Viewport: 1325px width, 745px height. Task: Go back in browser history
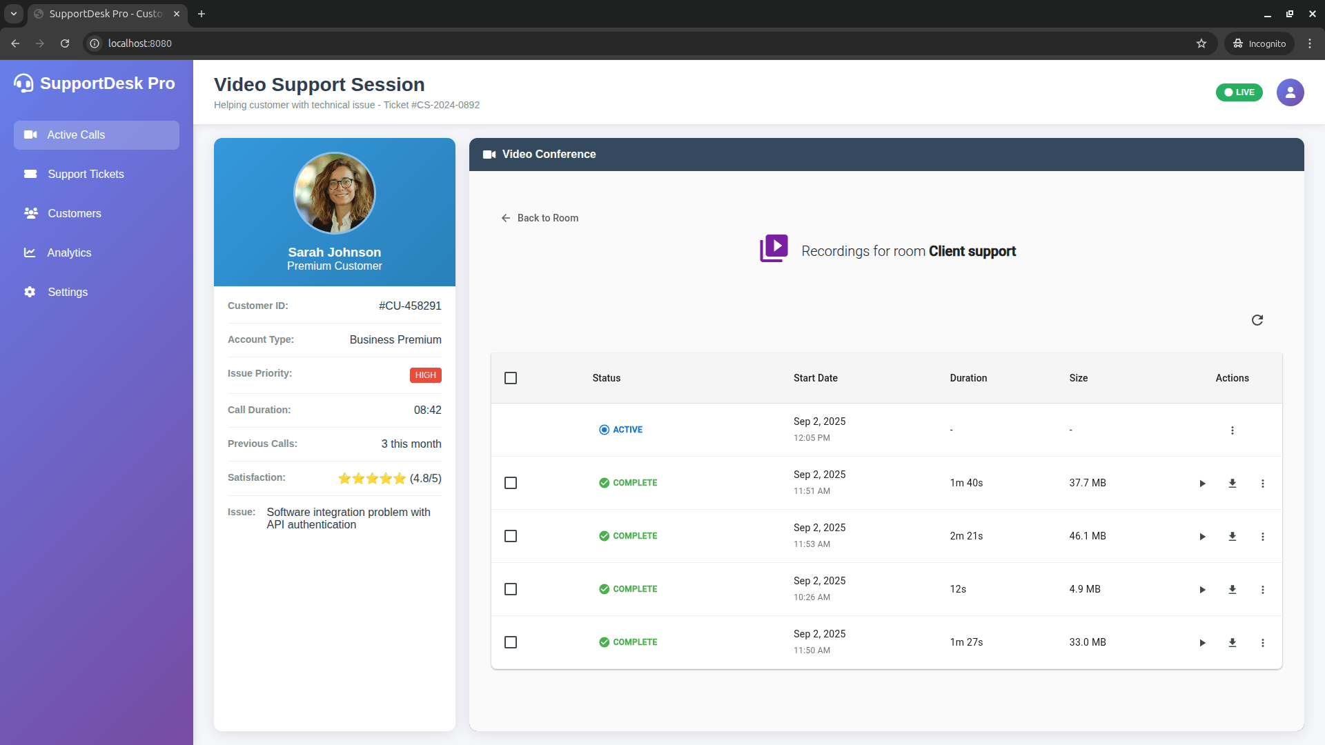tap(15, 43)
